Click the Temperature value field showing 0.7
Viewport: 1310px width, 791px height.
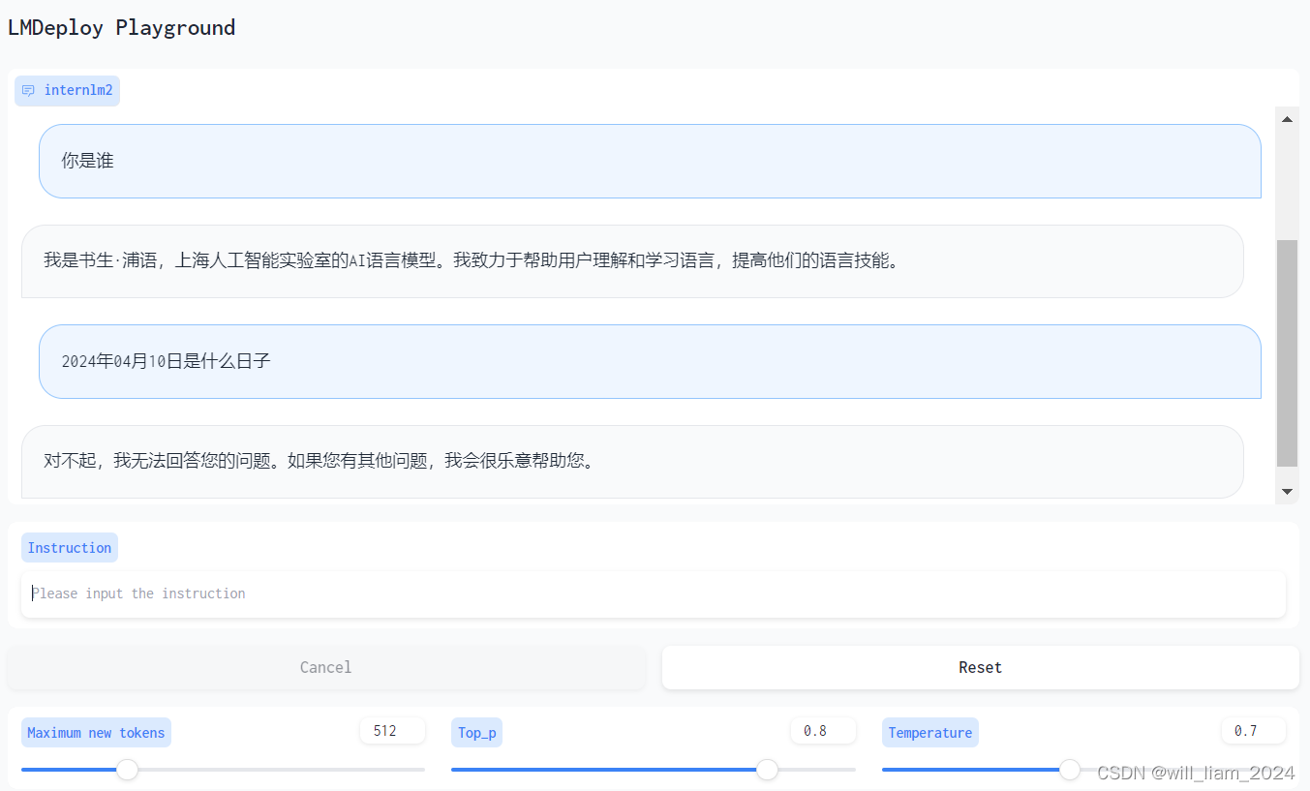[1254, 731]
